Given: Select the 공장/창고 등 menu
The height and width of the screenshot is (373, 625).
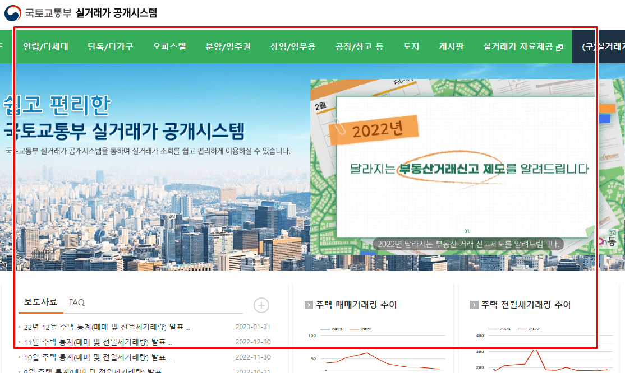Looking at the screenshot, I should click(x=359, y=46).
